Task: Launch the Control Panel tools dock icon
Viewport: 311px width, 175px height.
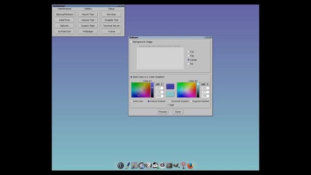Action: point(134,165)
